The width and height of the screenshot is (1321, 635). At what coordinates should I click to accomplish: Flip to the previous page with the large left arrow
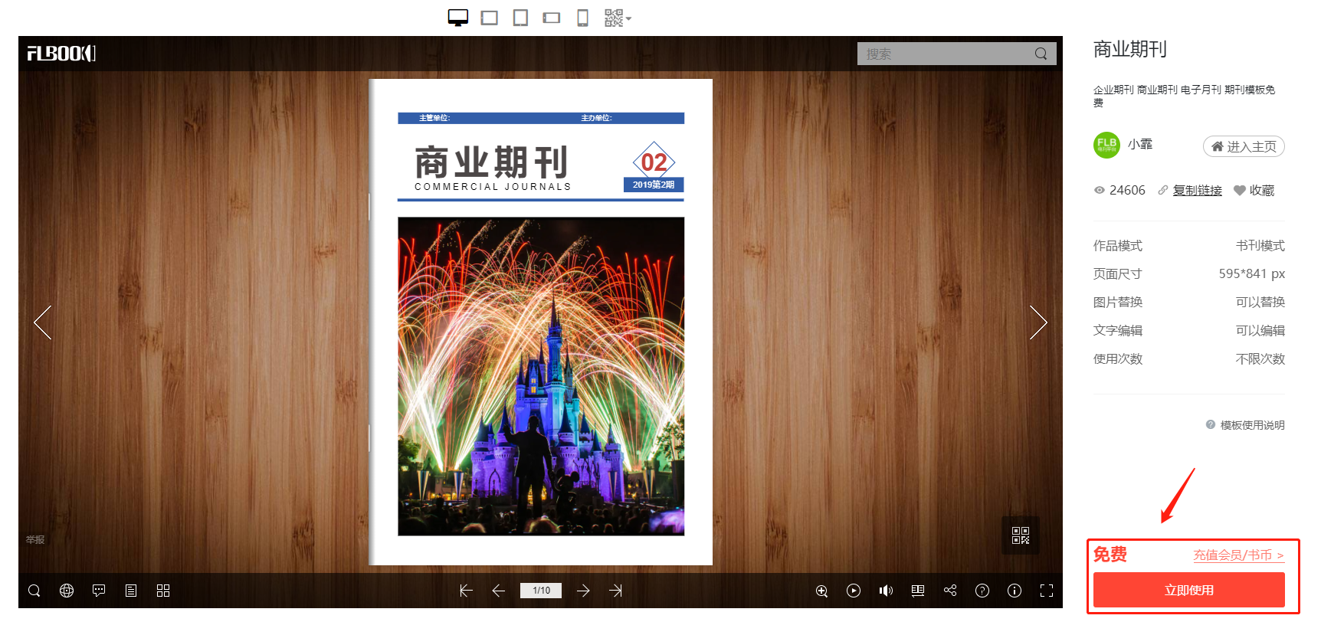[x=43, y=322]
